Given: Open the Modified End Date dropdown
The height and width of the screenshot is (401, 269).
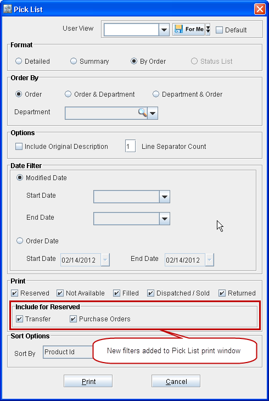Looking at the screenshot, I should [164, 219].
